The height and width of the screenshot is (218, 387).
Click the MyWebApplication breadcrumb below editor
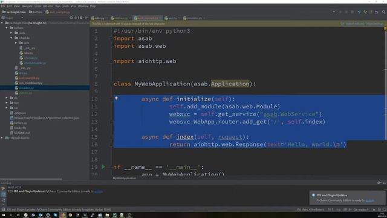click(x=125, y=178)
